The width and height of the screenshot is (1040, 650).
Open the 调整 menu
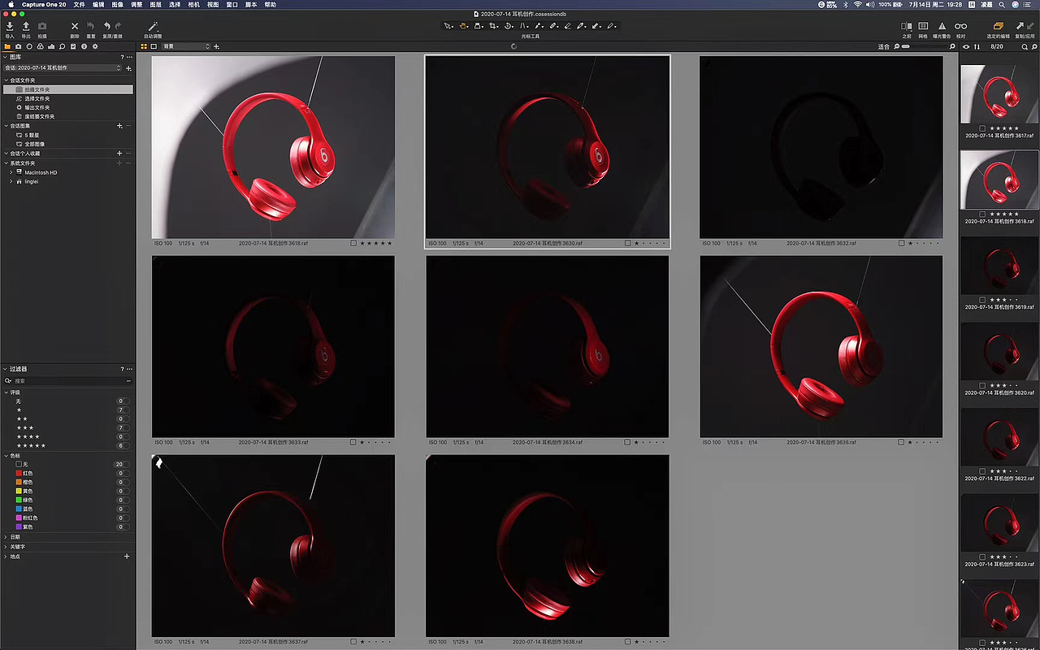136,5
